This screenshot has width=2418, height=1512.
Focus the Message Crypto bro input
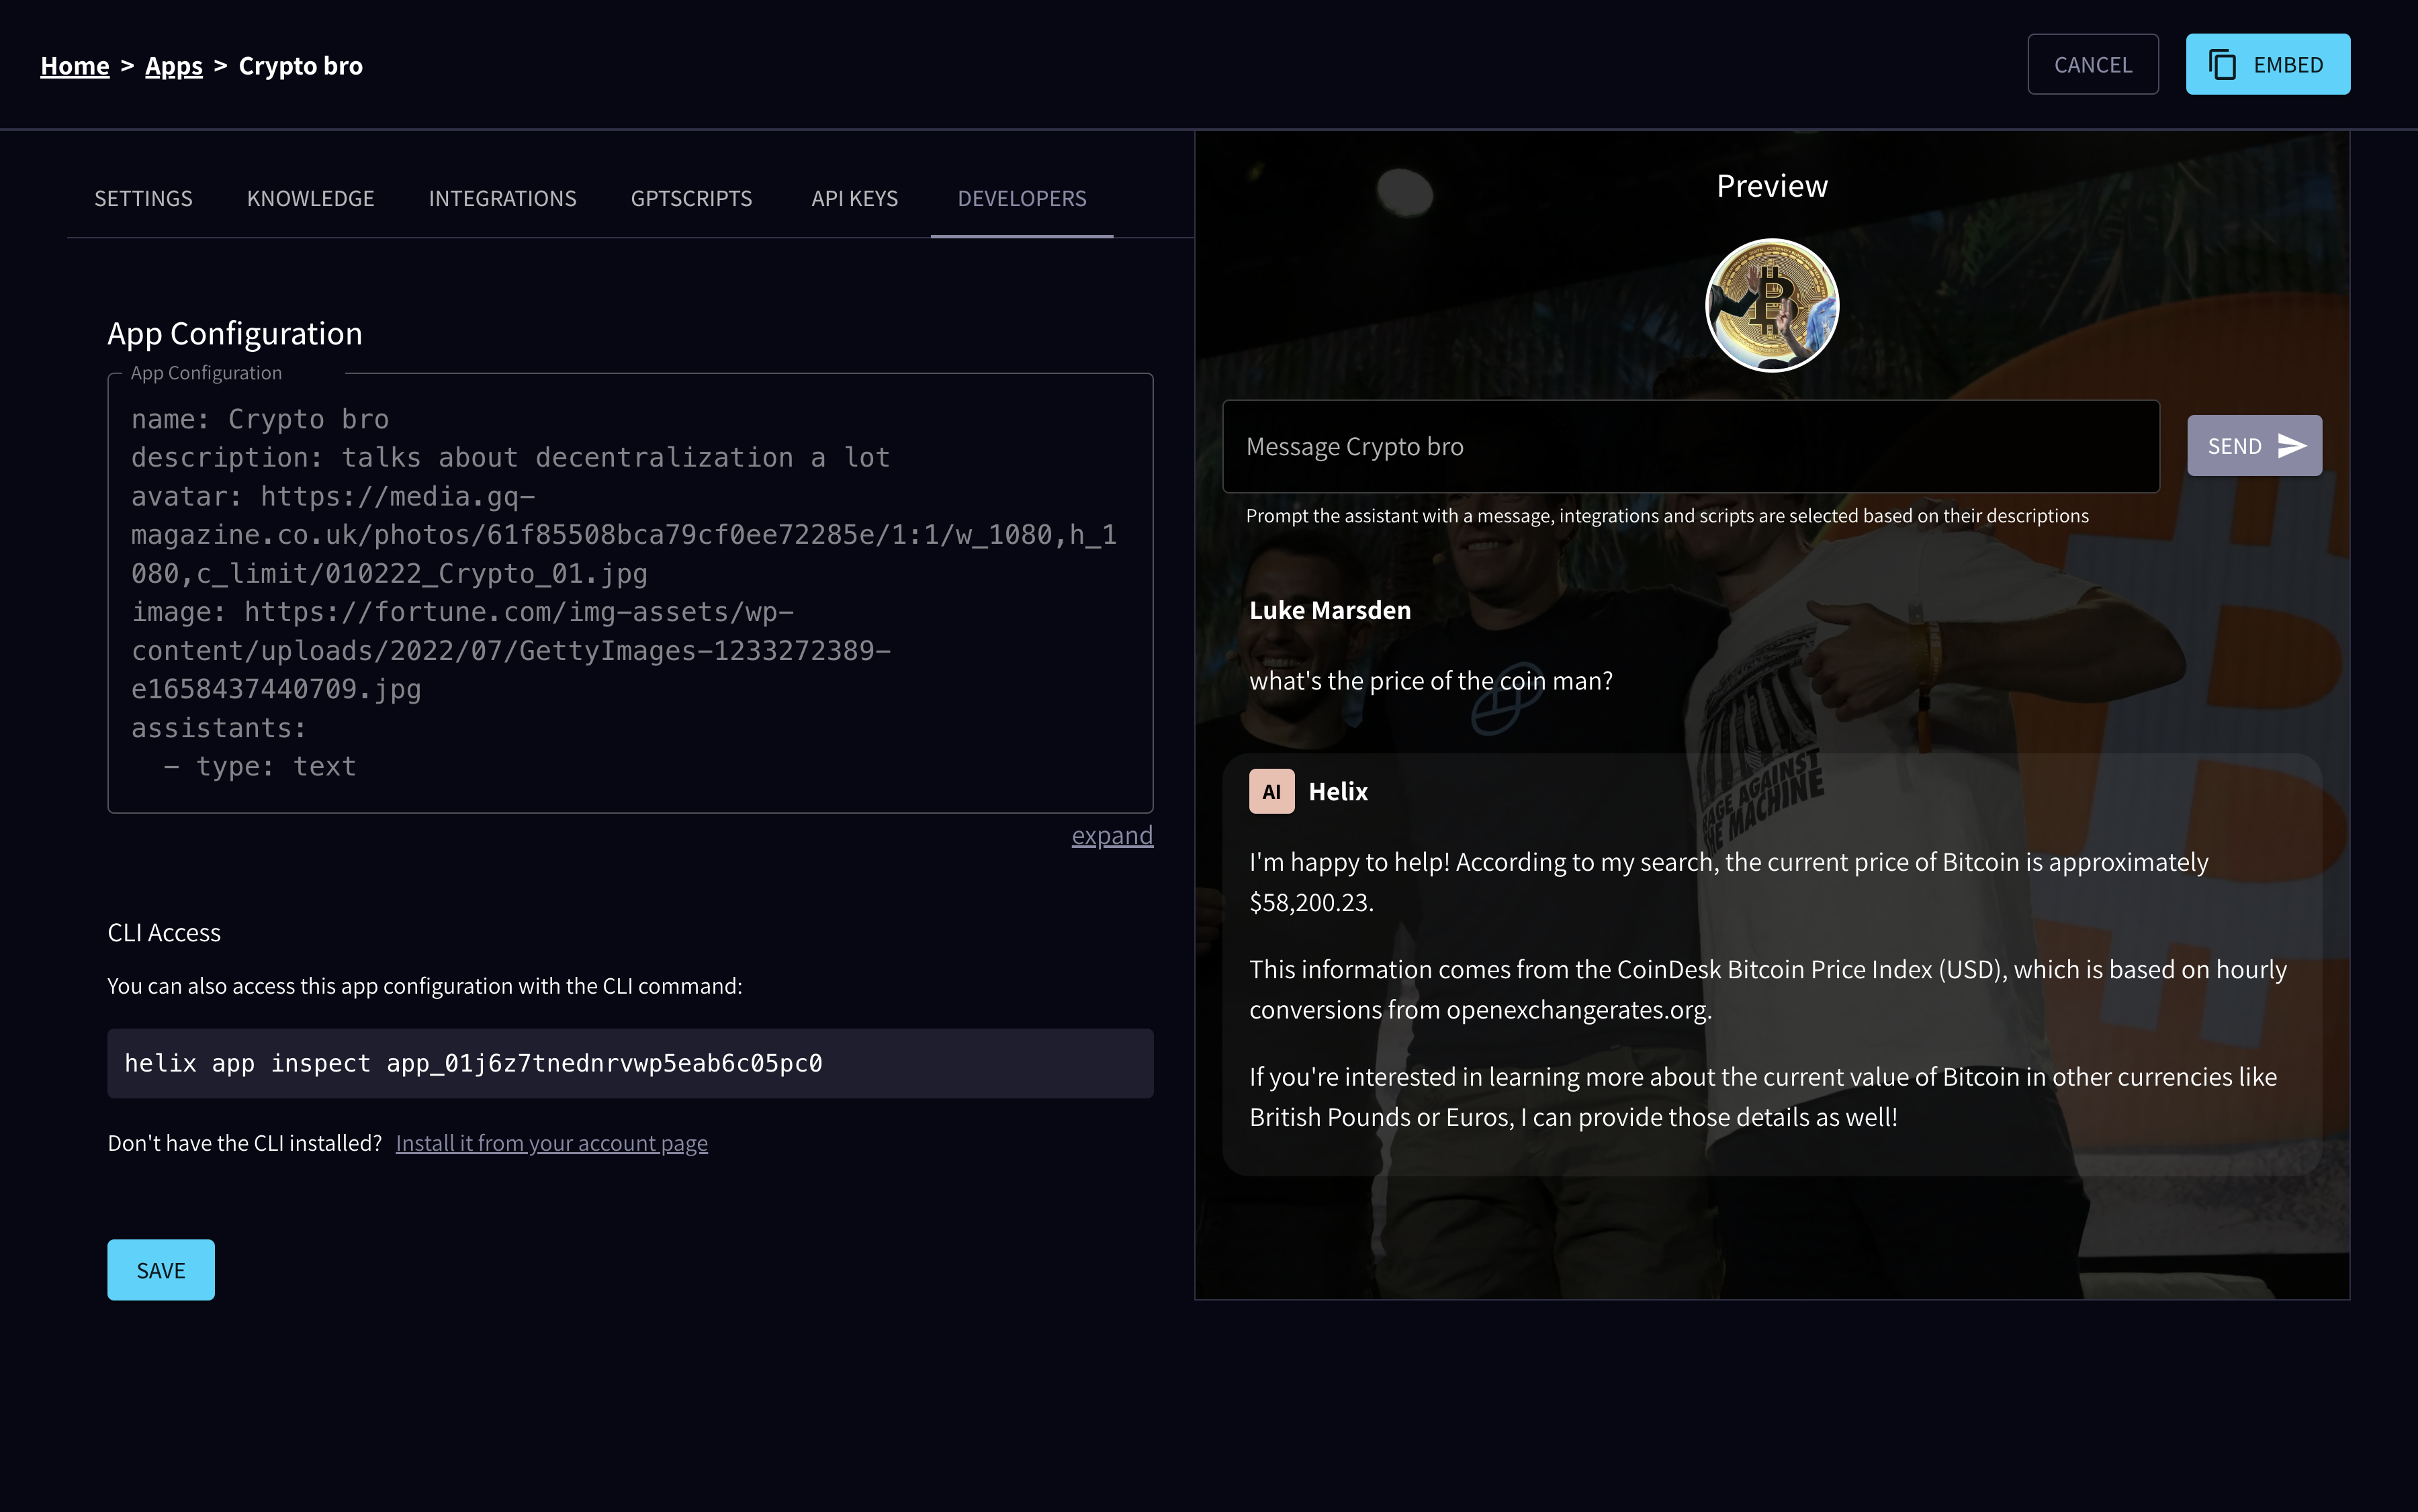tap(1690, 446)
